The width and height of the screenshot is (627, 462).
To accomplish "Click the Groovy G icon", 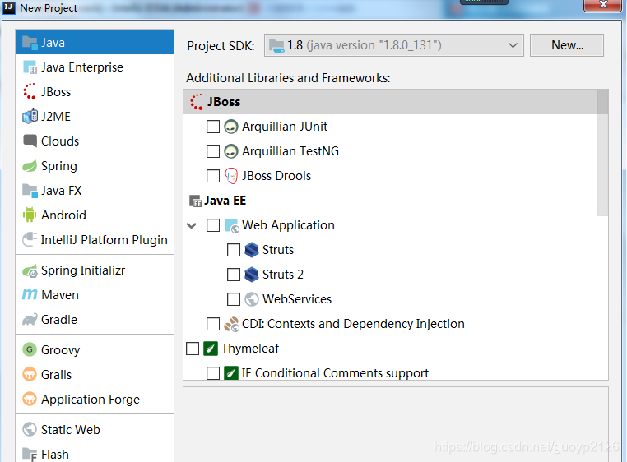I will point(30,349).
